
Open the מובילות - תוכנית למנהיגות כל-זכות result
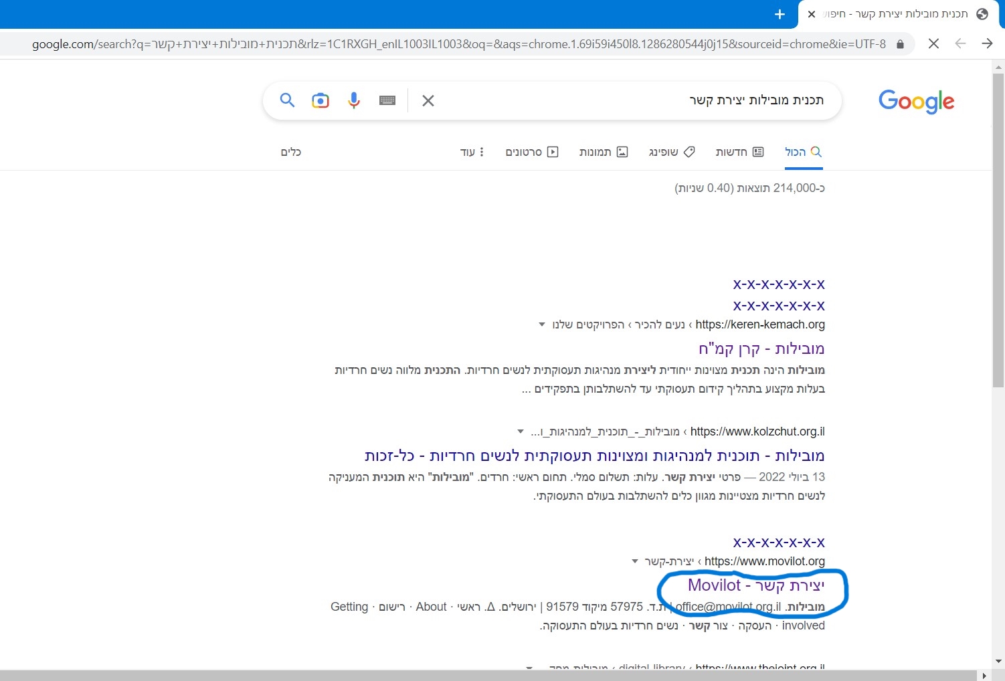point(595,456)
